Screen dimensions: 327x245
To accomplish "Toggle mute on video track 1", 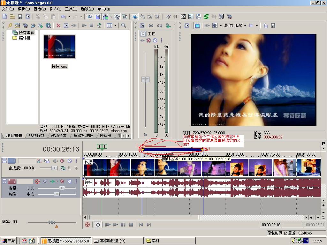I will point(70,161).
